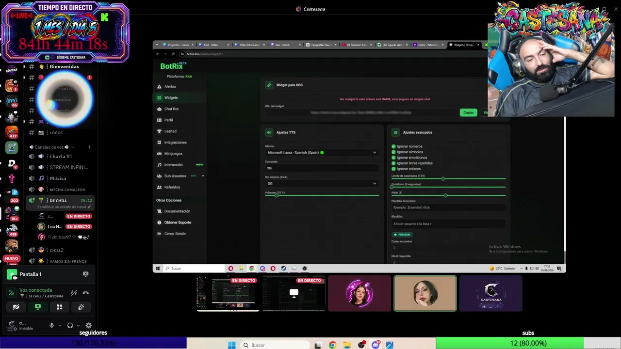Click the Plantilla de lectura input field

pos(448,207)
